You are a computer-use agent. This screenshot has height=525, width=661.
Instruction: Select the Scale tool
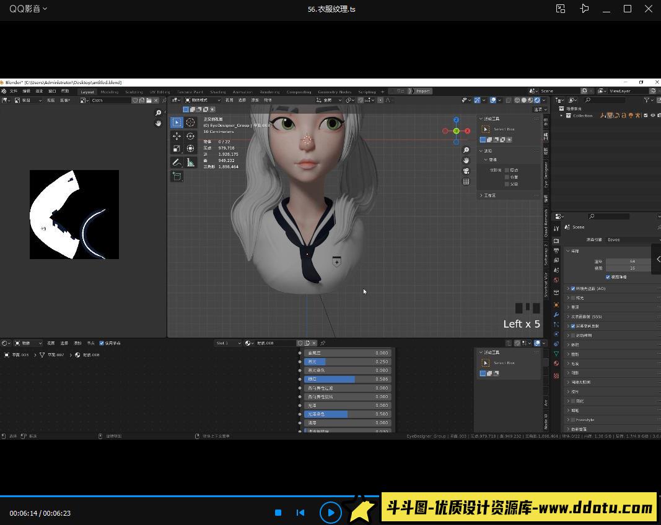(x=177, y=148)
